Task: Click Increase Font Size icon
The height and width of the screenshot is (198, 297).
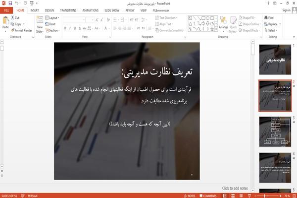Action: click(x=97, y=20)
